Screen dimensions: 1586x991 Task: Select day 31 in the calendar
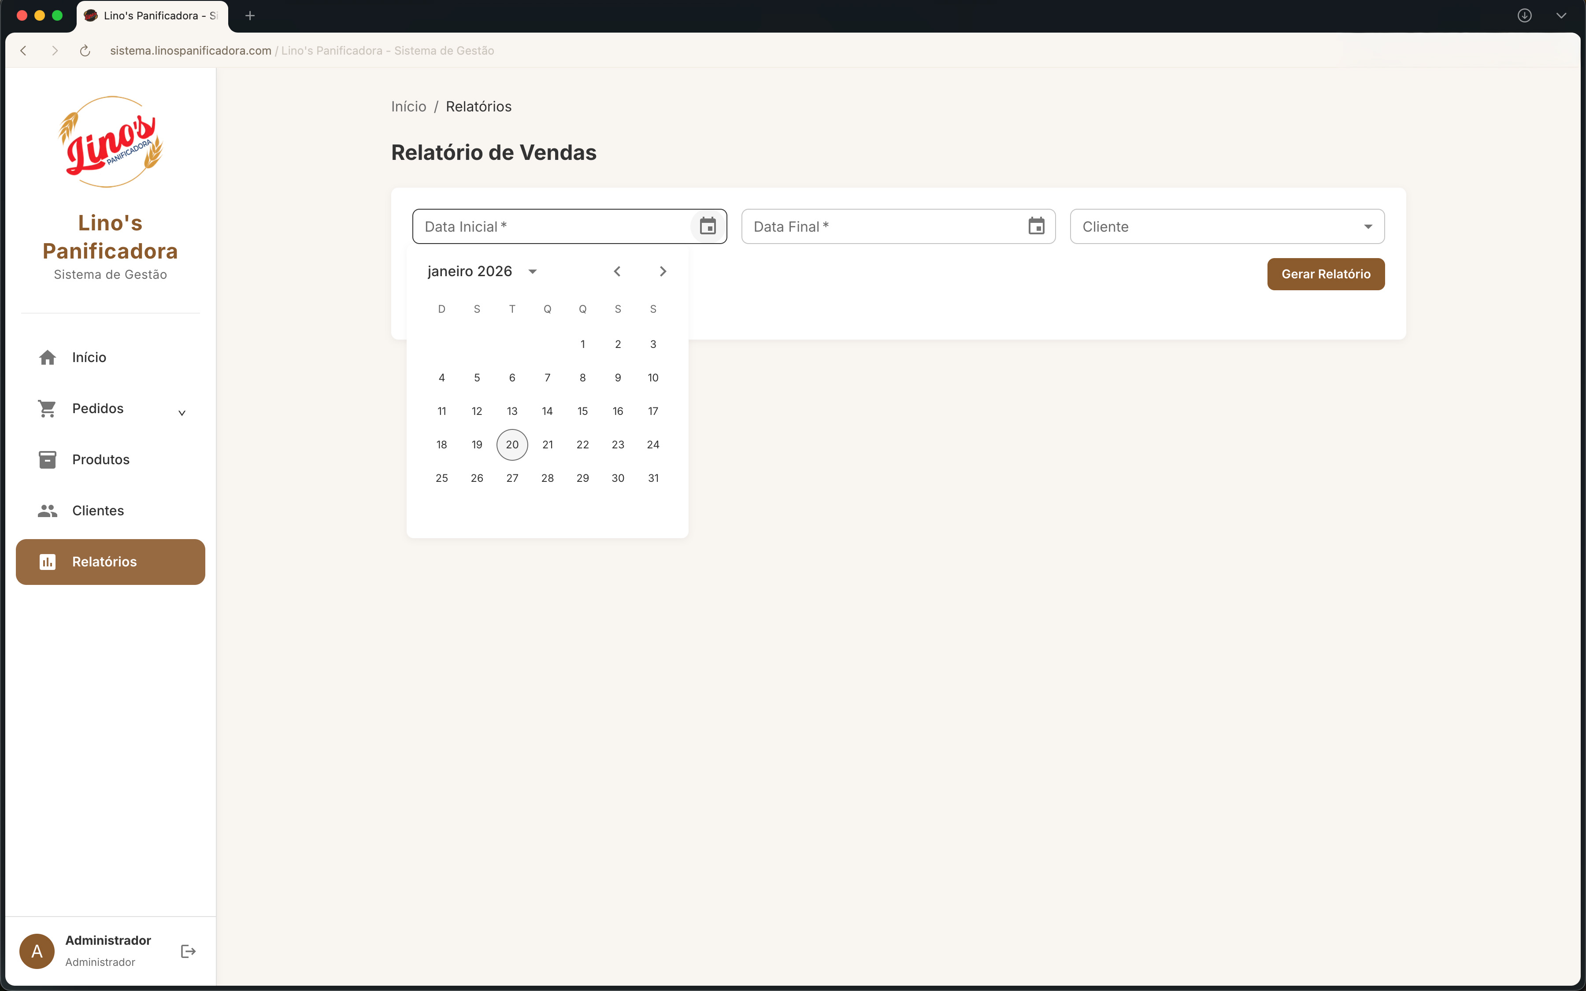tap(653, 478)
